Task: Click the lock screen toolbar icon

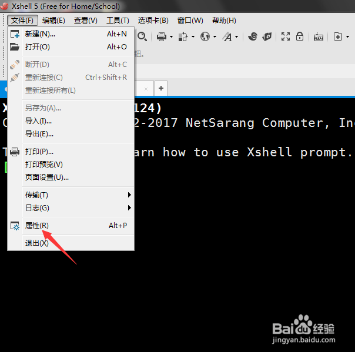Action: 300,36
